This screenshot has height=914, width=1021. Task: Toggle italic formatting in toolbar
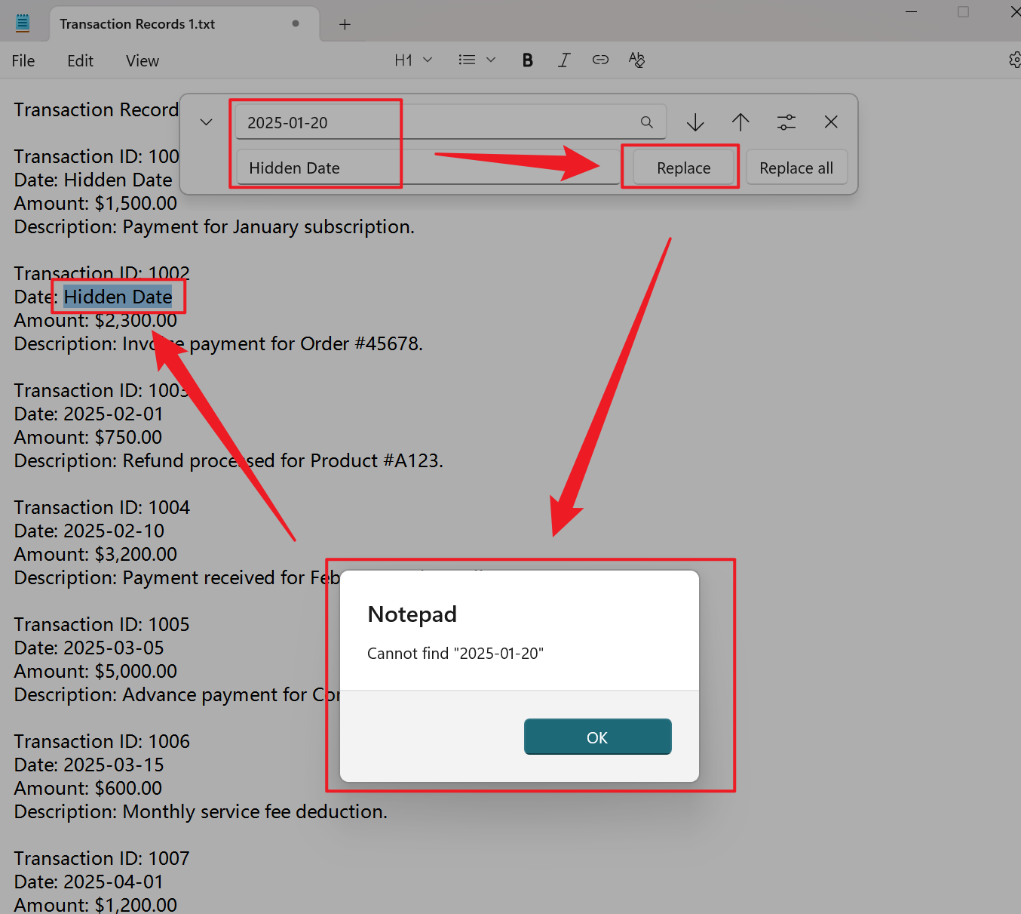563,60
